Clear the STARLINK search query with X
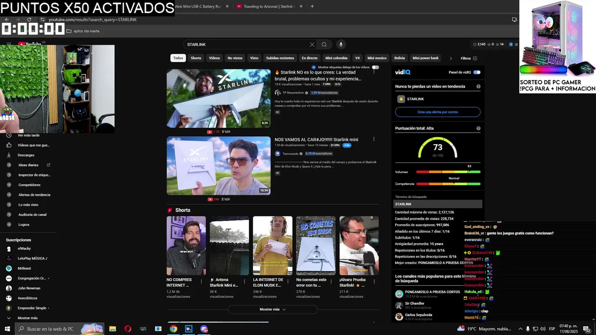 [x=312, y=45]
